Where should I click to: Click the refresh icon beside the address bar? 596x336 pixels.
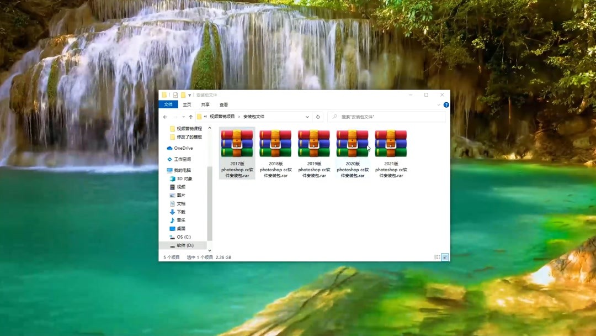pos(319,117)
